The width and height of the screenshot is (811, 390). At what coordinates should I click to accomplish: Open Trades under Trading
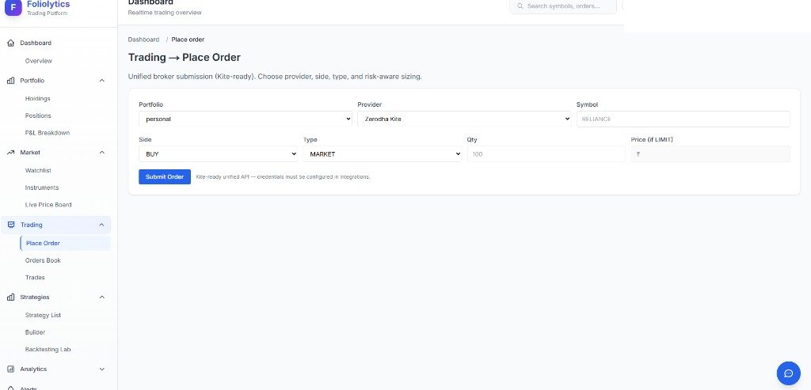[35, 278]
